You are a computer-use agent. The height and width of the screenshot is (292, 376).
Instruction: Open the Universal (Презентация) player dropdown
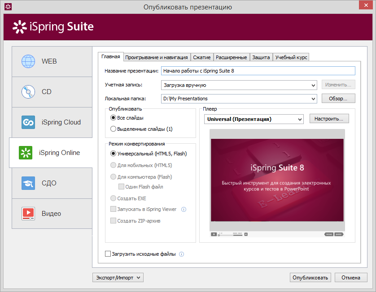tap(254, 119)
